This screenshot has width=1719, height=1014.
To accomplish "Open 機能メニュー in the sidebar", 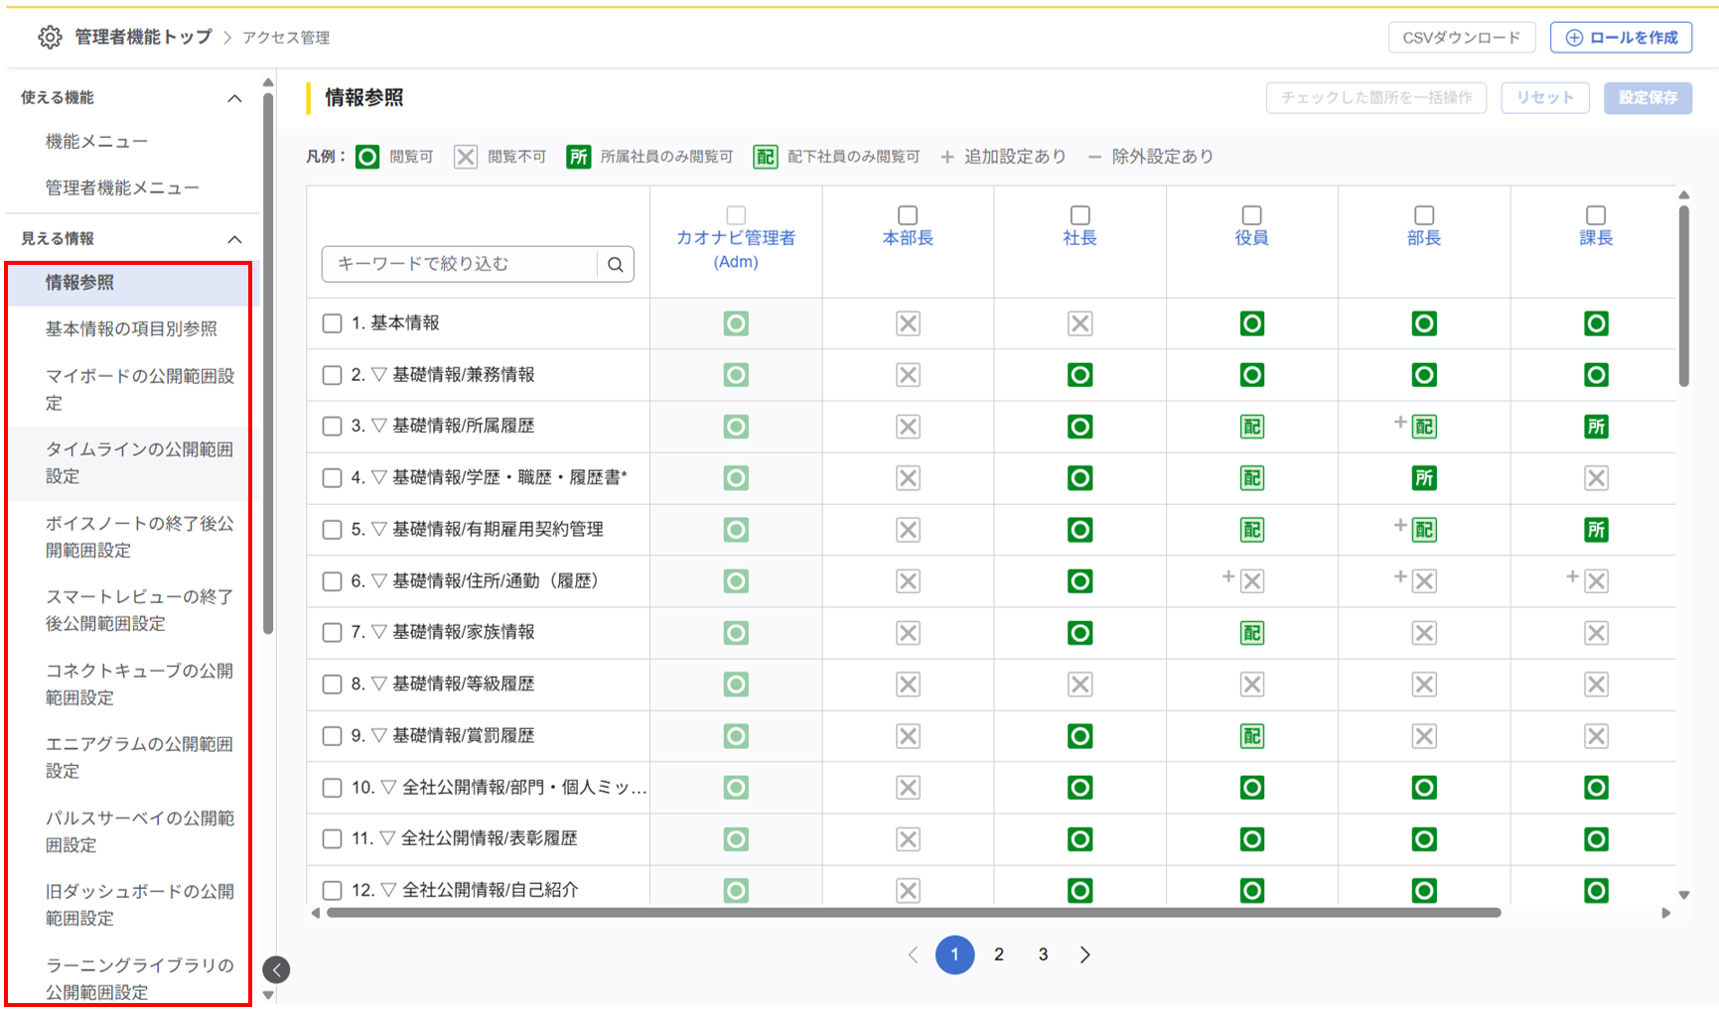I will coord(96,142).
